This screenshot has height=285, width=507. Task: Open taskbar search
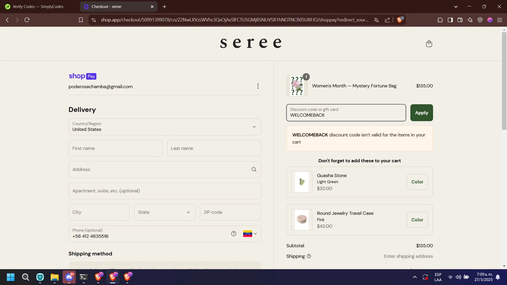(25, 277)
